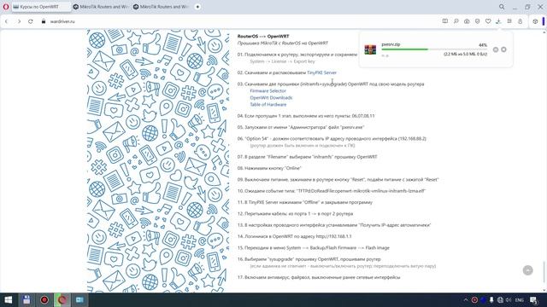The height and width of the screenshot is (307, 547).
Task: View site security lock info
Action: tap(44, 21)
